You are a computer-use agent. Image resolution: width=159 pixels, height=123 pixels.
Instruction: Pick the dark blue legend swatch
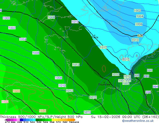pos(21,120)
